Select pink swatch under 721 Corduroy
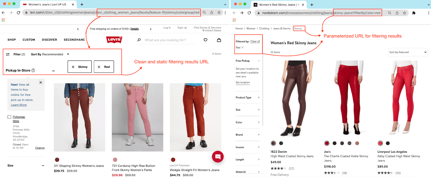431x182 pixels. pos(115,160)
